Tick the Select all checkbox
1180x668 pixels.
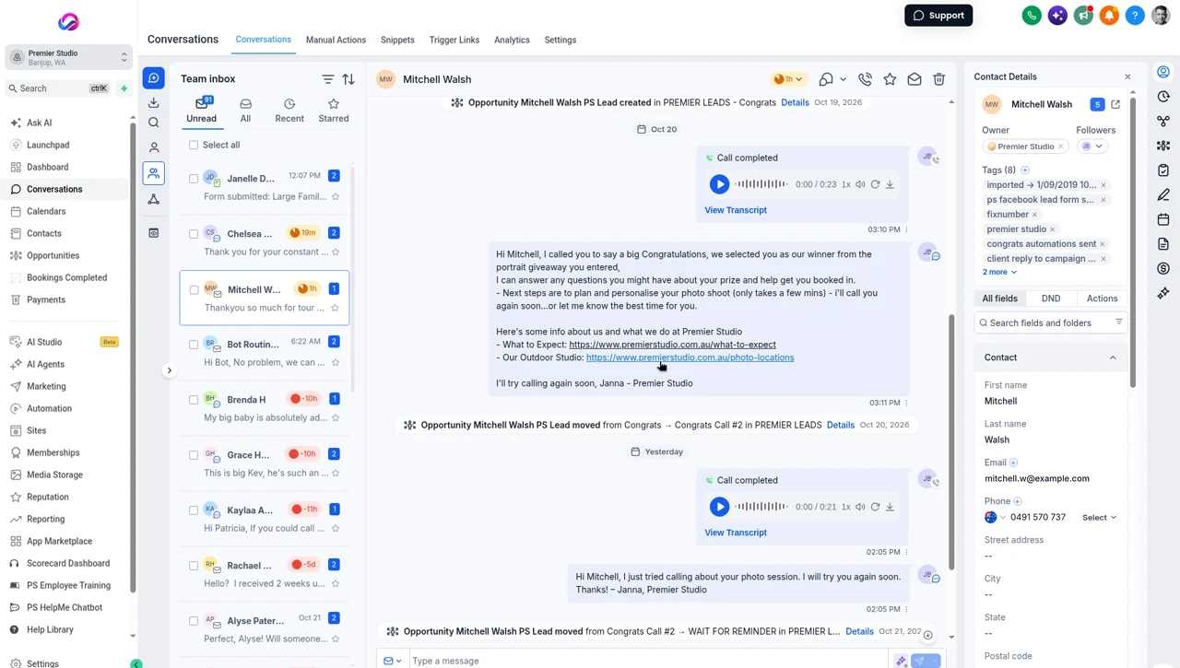tap(194, 145)
